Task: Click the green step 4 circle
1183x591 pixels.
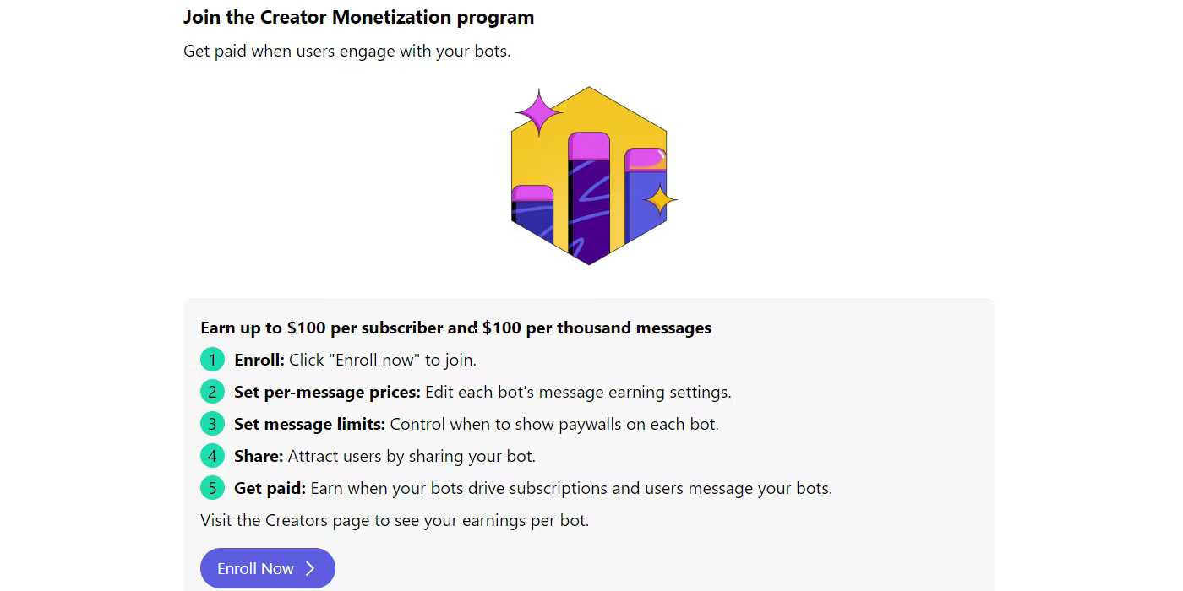Action: pyautogui.click(x=212, y=456)
